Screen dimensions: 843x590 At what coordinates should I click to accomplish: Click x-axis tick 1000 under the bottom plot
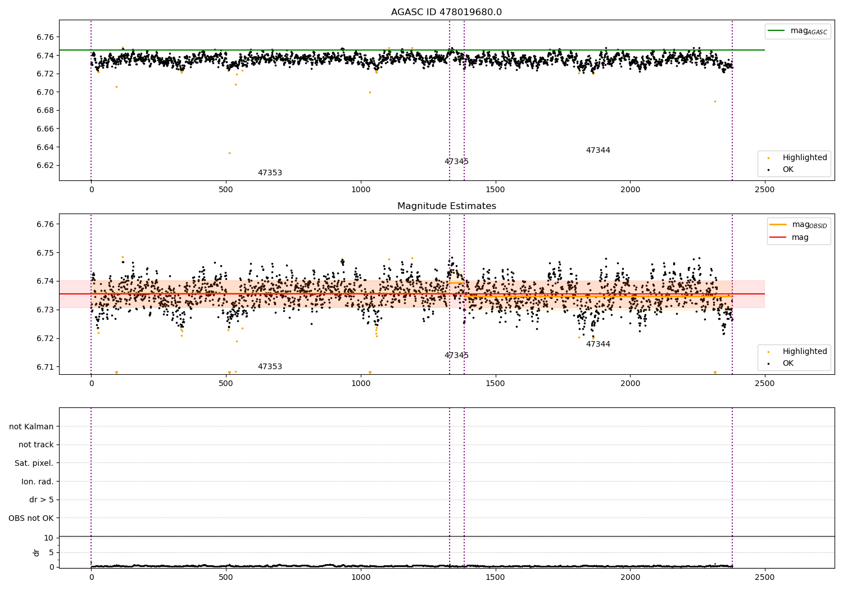(360, 577)
